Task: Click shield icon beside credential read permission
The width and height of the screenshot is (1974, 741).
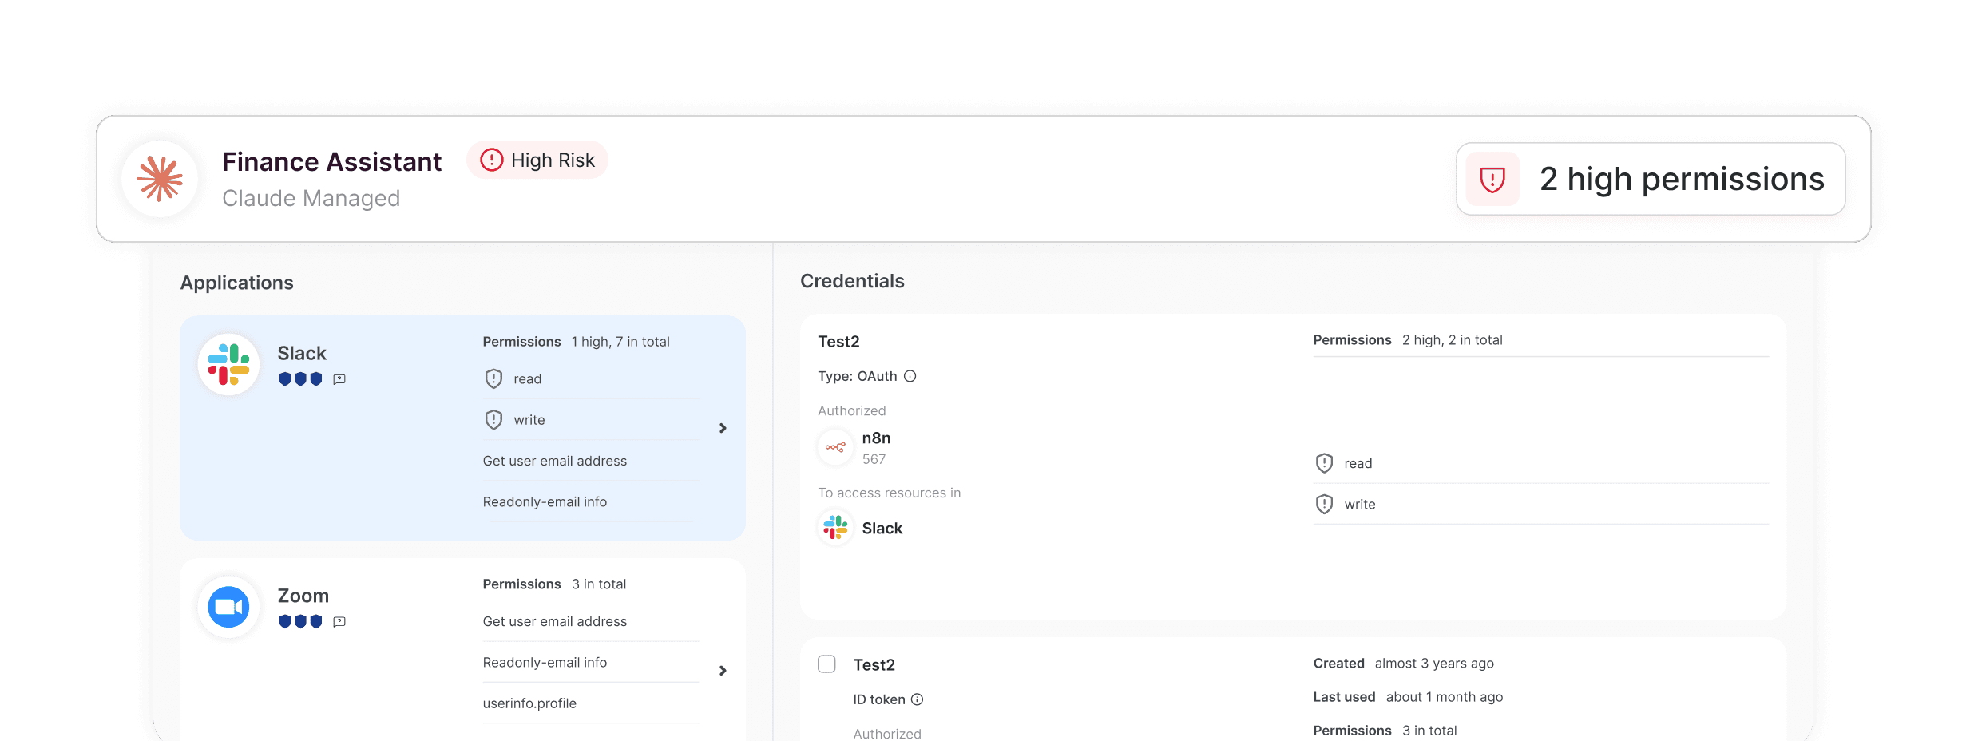Action: [x=1324, y=463]
